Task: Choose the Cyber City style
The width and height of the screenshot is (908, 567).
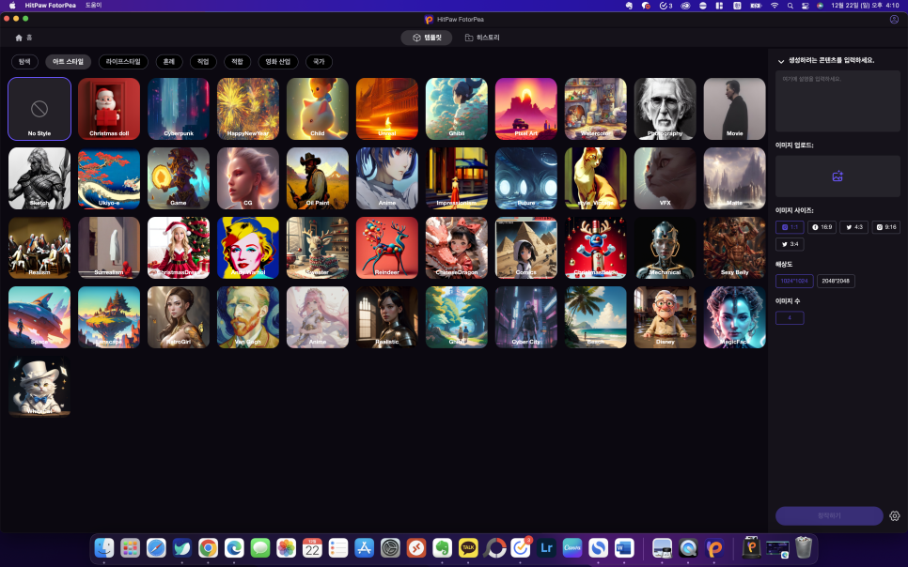Action: tap(525, 317)
